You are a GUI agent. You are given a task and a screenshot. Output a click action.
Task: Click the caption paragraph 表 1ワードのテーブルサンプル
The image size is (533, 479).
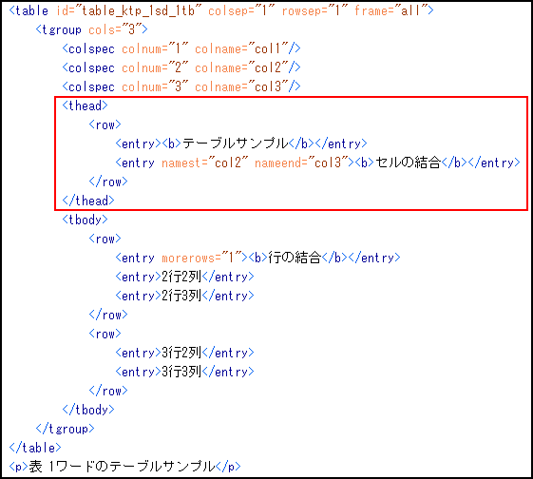(124, 467)
